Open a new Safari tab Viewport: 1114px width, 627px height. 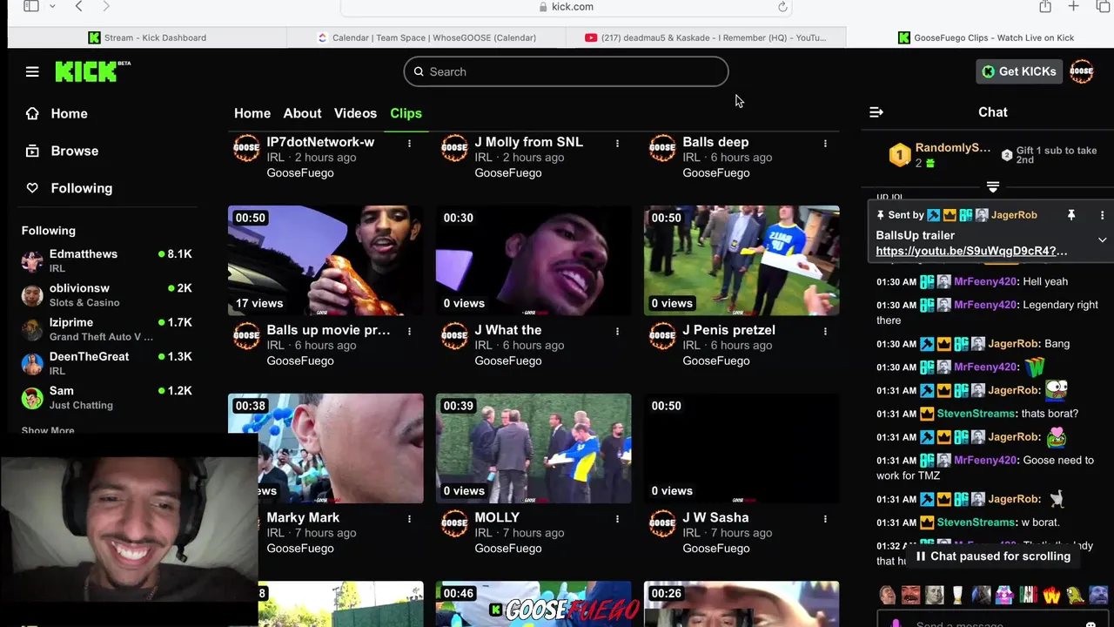pos(1074,6)
